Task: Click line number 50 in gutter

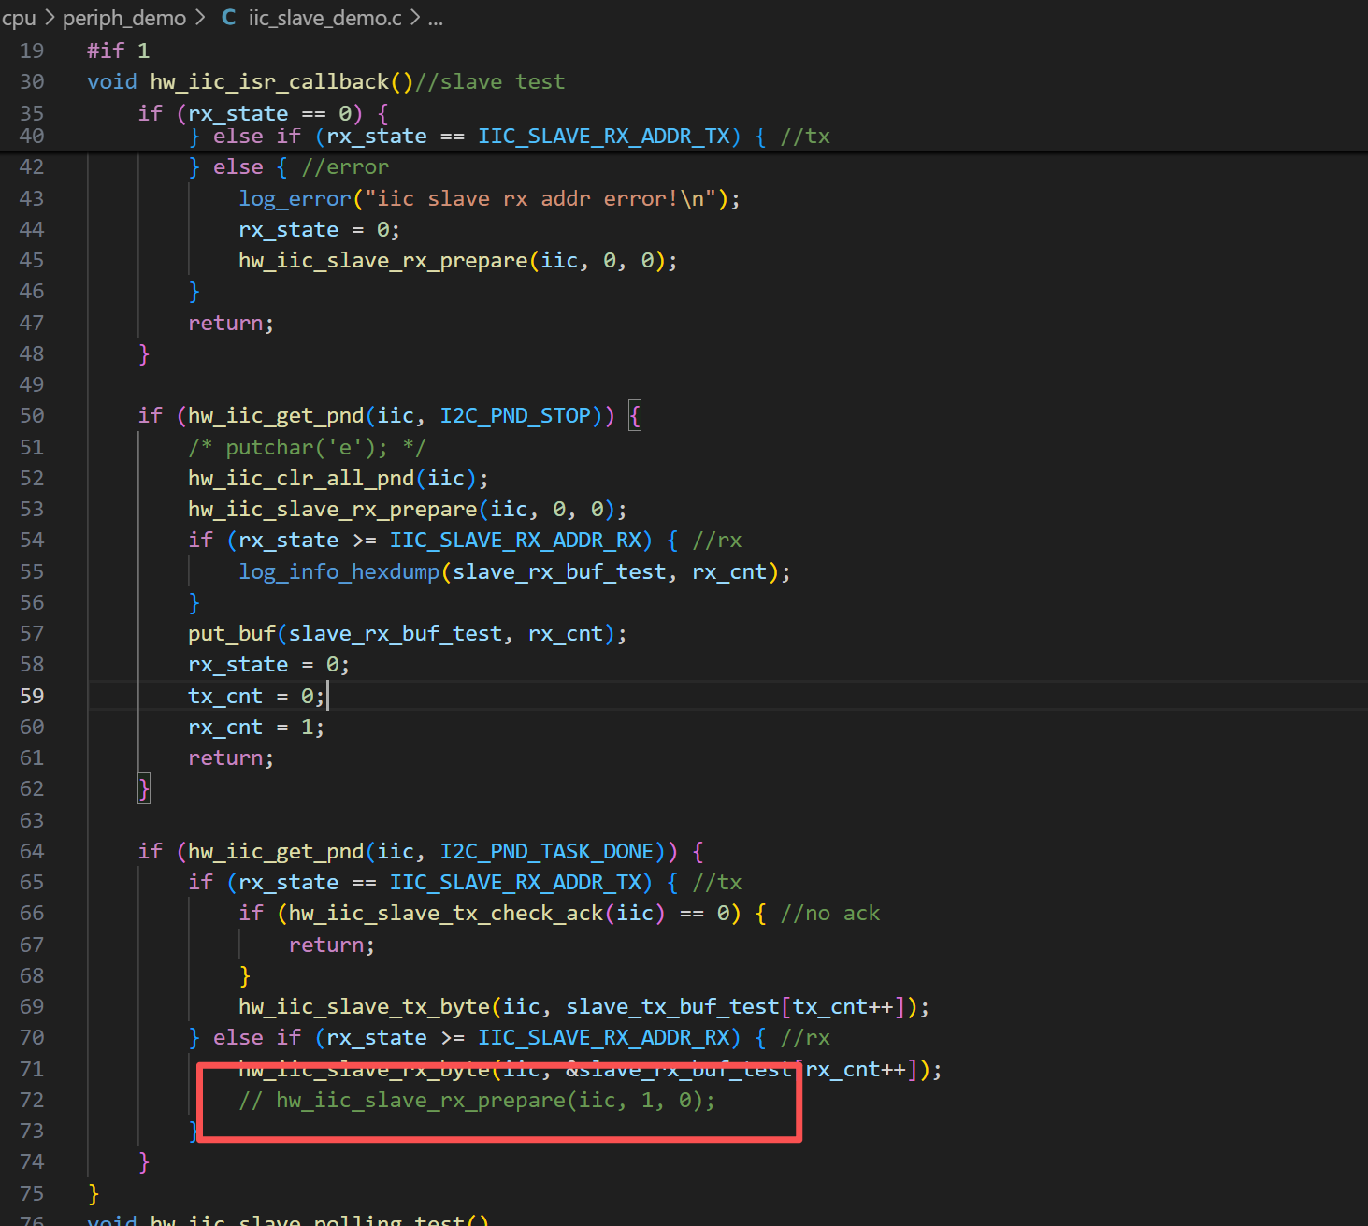Action: (32, 415)
